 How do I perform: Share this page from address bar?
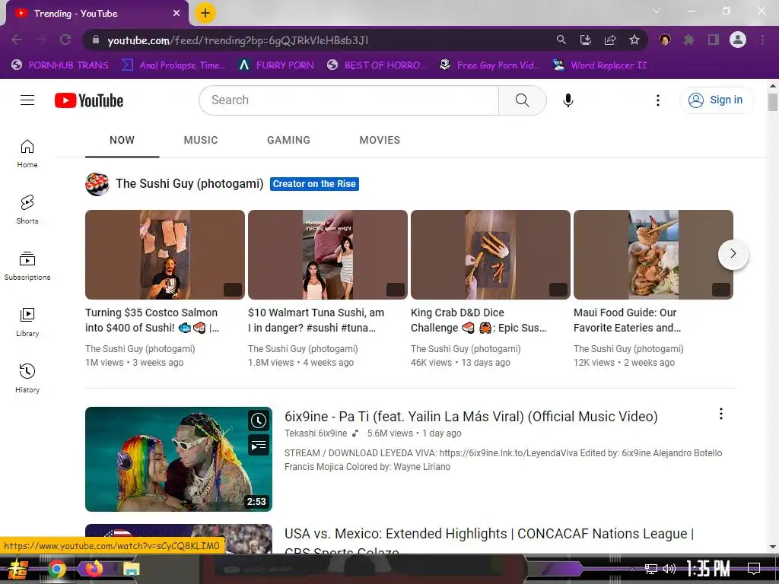[610, 40]
